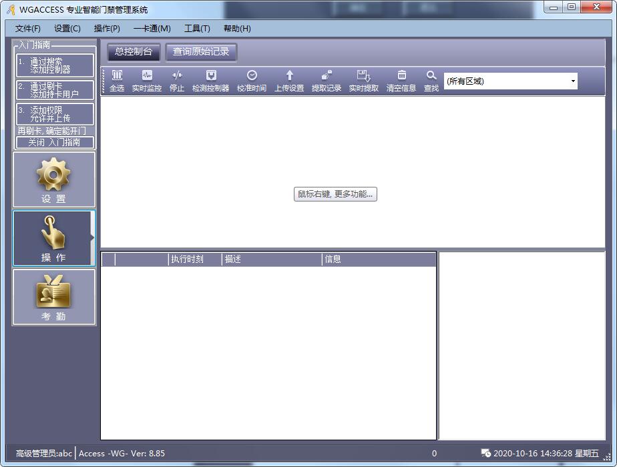
Task: Open the 查找 search tool
Action: tap(431, 81)
